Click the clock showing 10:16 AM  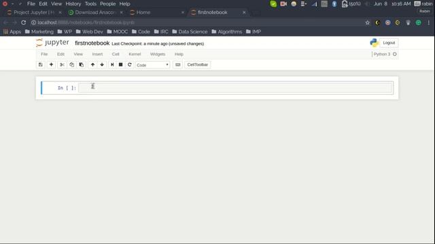click(401, 4)
